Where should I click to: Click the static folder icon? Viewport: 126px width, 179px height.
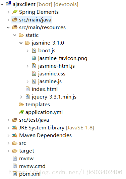tap(21, 35)
